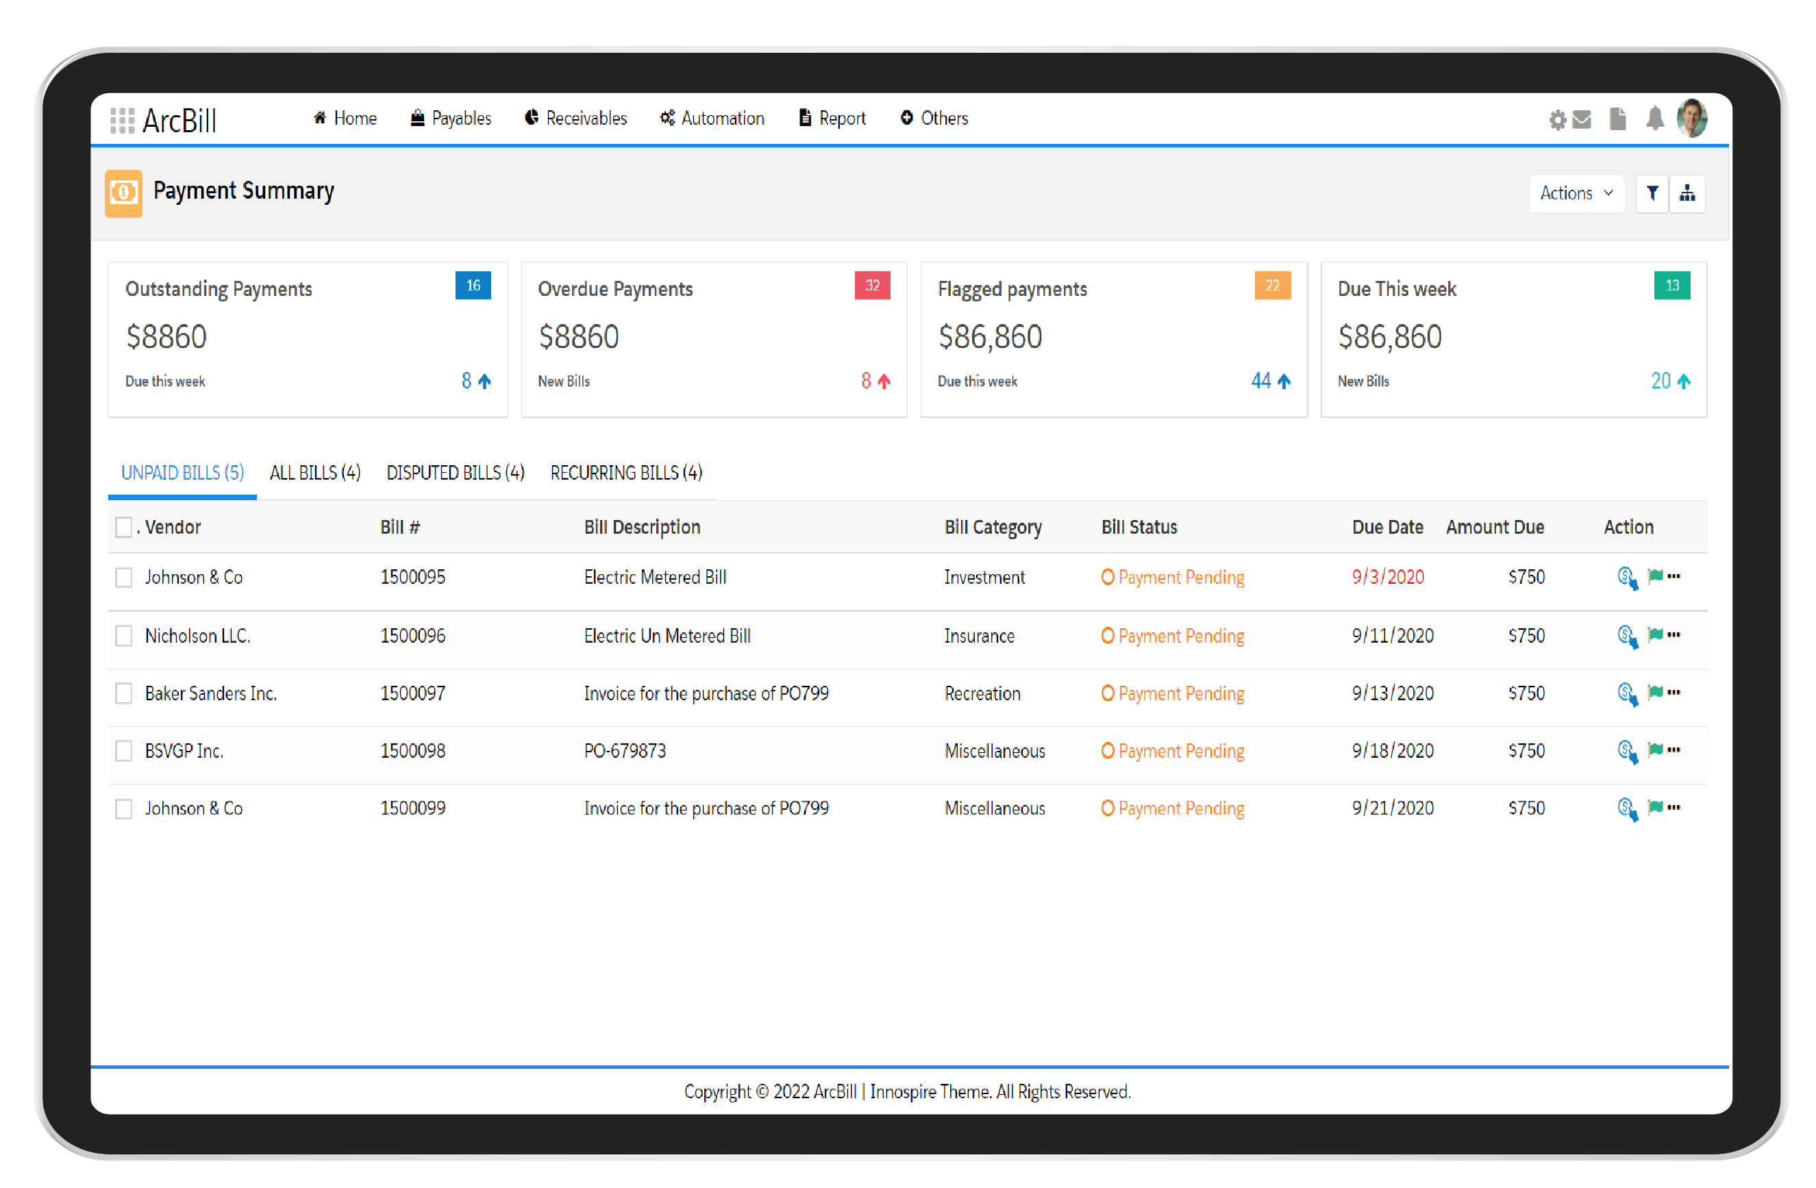
Task: Flag bill 1500096 with green flag
Action: tap(1655, 635)
